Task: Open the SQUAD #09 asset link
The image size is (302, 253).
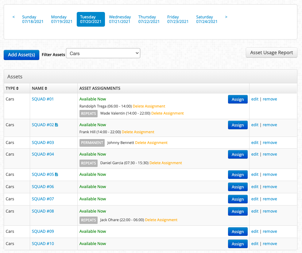Action: point(43,232)
